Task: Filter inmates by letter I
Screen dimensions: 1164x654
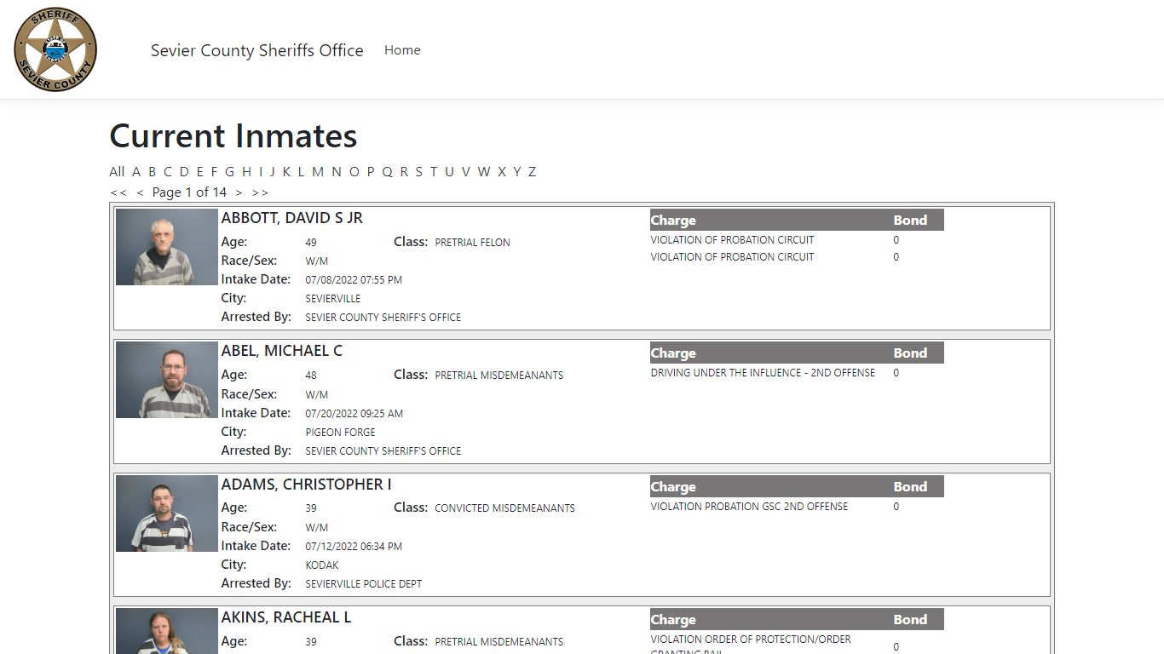Action: click(x=261, y=171)
